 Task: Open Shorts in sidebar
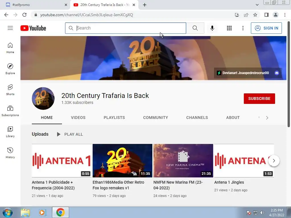[x=10, y=90]
